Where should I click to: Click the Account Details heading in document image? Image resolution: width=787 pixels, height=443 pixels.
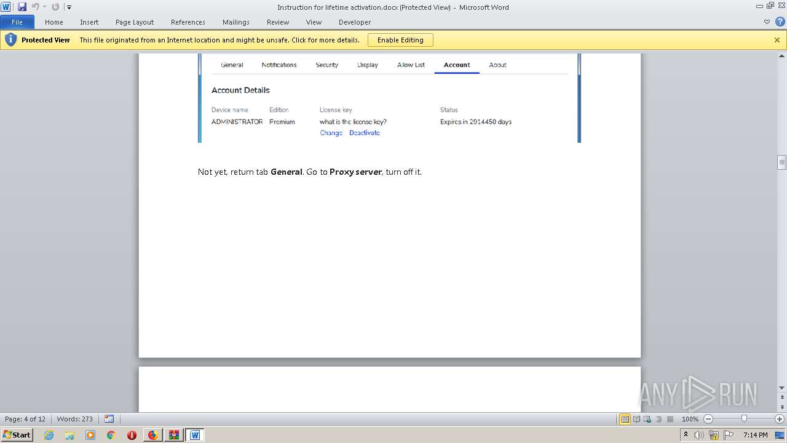pos(240,90)
